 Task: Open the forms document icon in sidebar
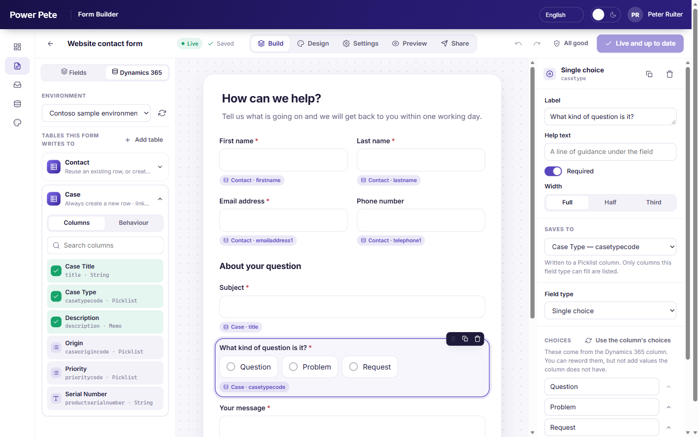tap(17, 66)
